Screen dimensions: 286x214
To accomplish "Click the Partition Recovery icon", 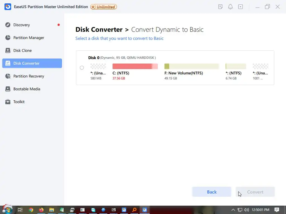I will coord(8,76).
